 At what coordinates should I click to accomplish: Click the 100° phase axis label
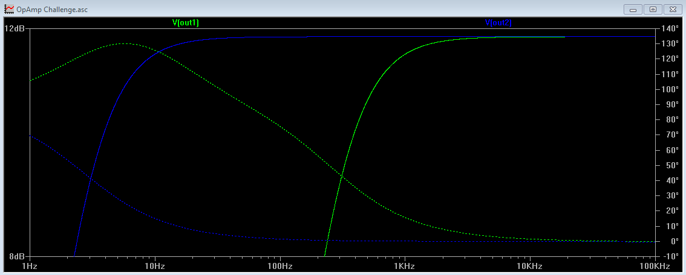670,89
